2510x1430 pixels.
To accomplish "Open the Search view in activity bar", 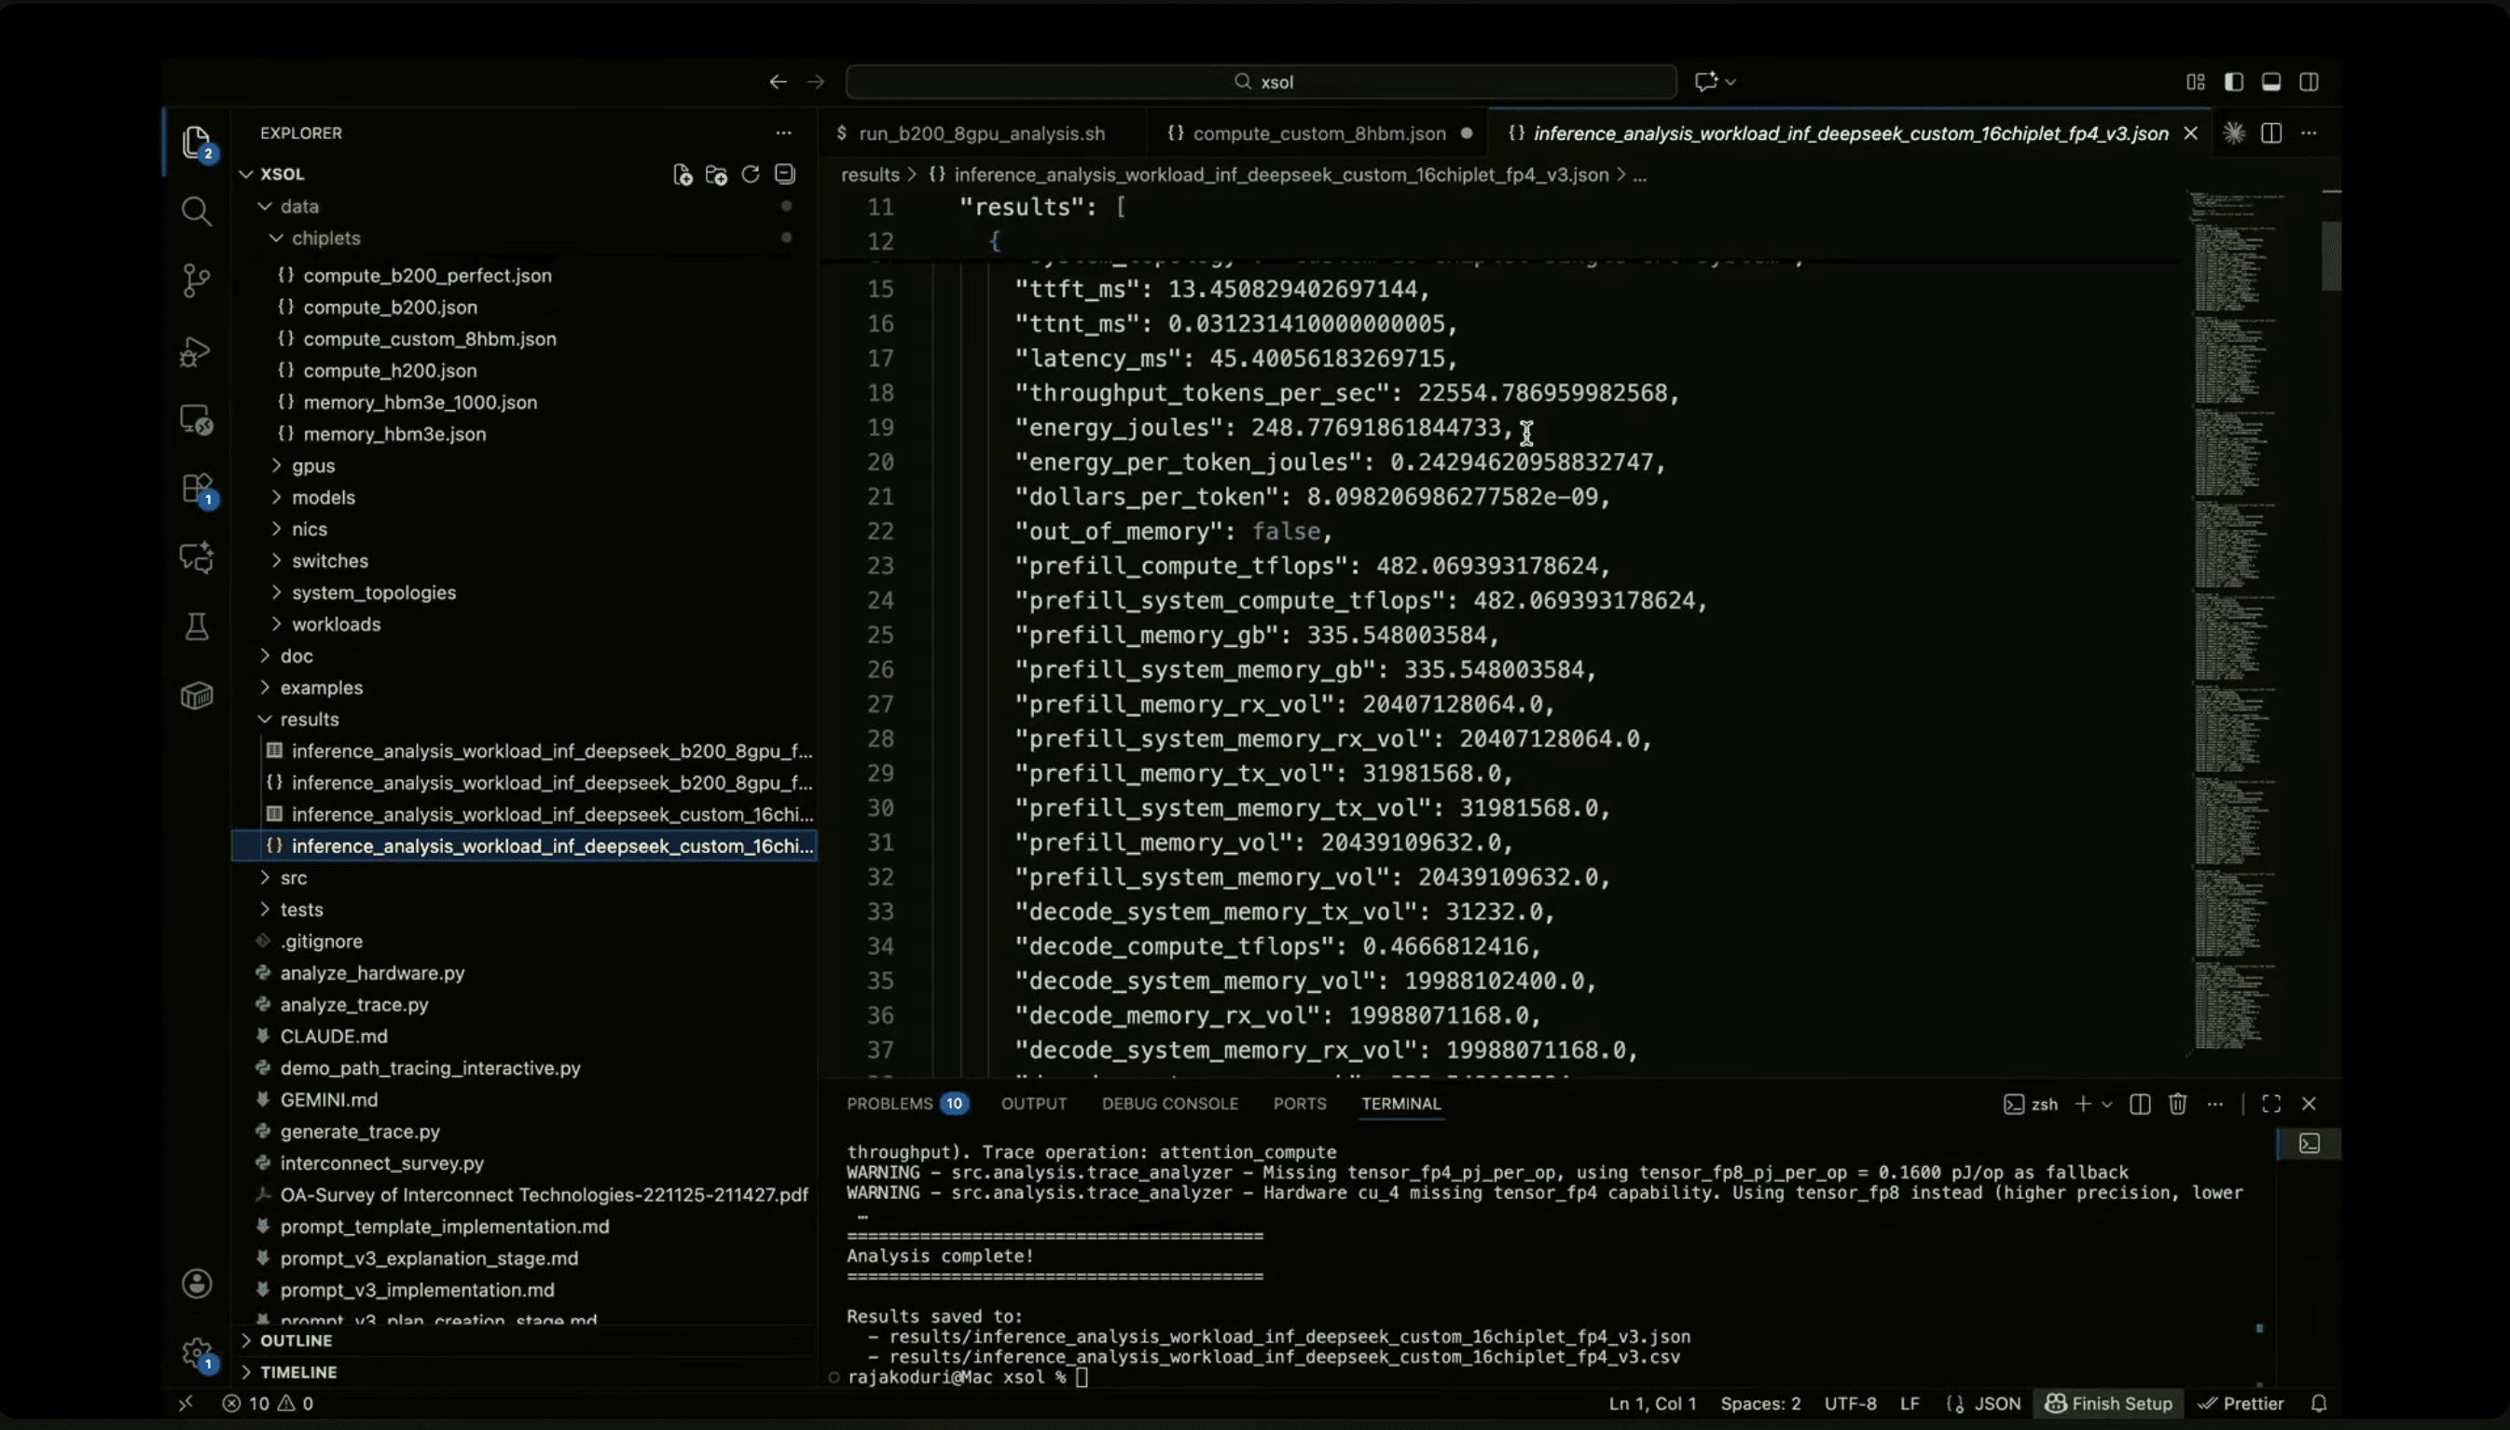I will pos(197,210).
